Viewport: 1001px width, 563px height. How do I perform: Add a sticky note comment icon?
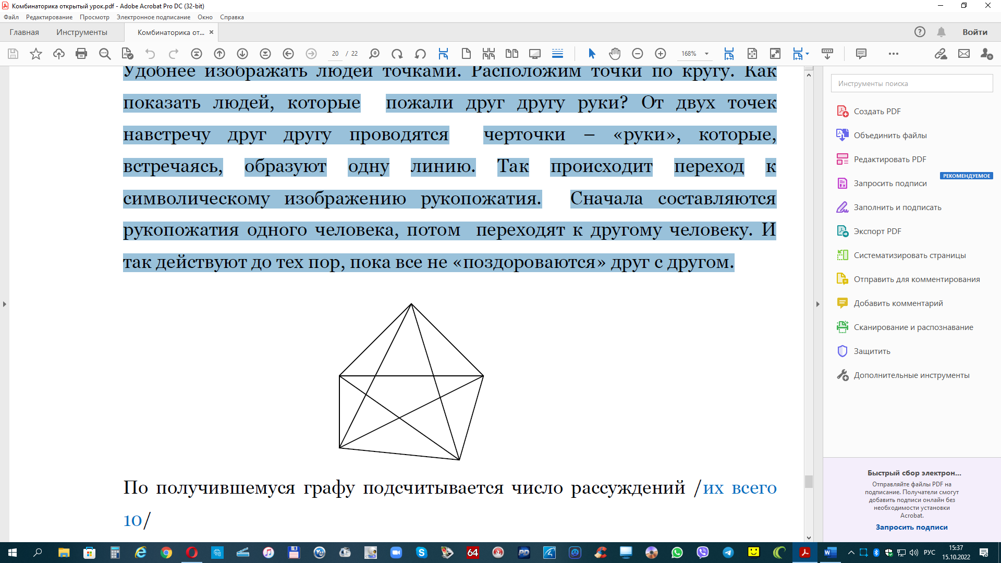click(x=861, y=54)
